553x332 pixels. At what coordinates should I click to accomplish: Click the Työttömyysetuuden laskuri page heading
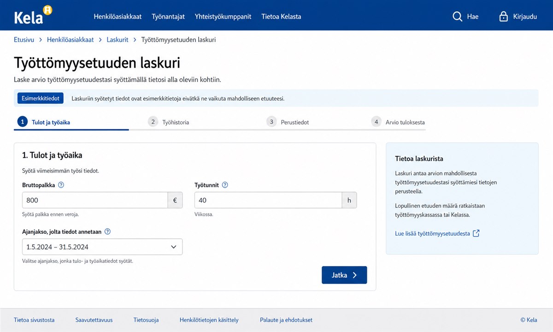[x=97, y=63]
